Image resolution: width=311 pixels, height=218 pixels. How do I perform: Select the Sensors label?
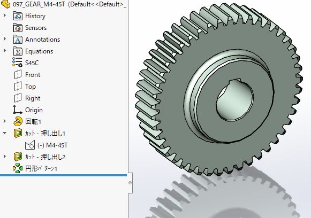(36, 28)
